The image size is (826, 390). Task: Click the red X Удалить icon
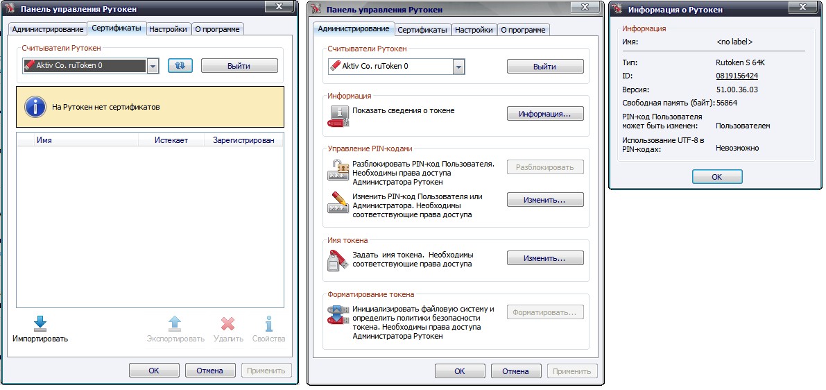tap(228, 323)
